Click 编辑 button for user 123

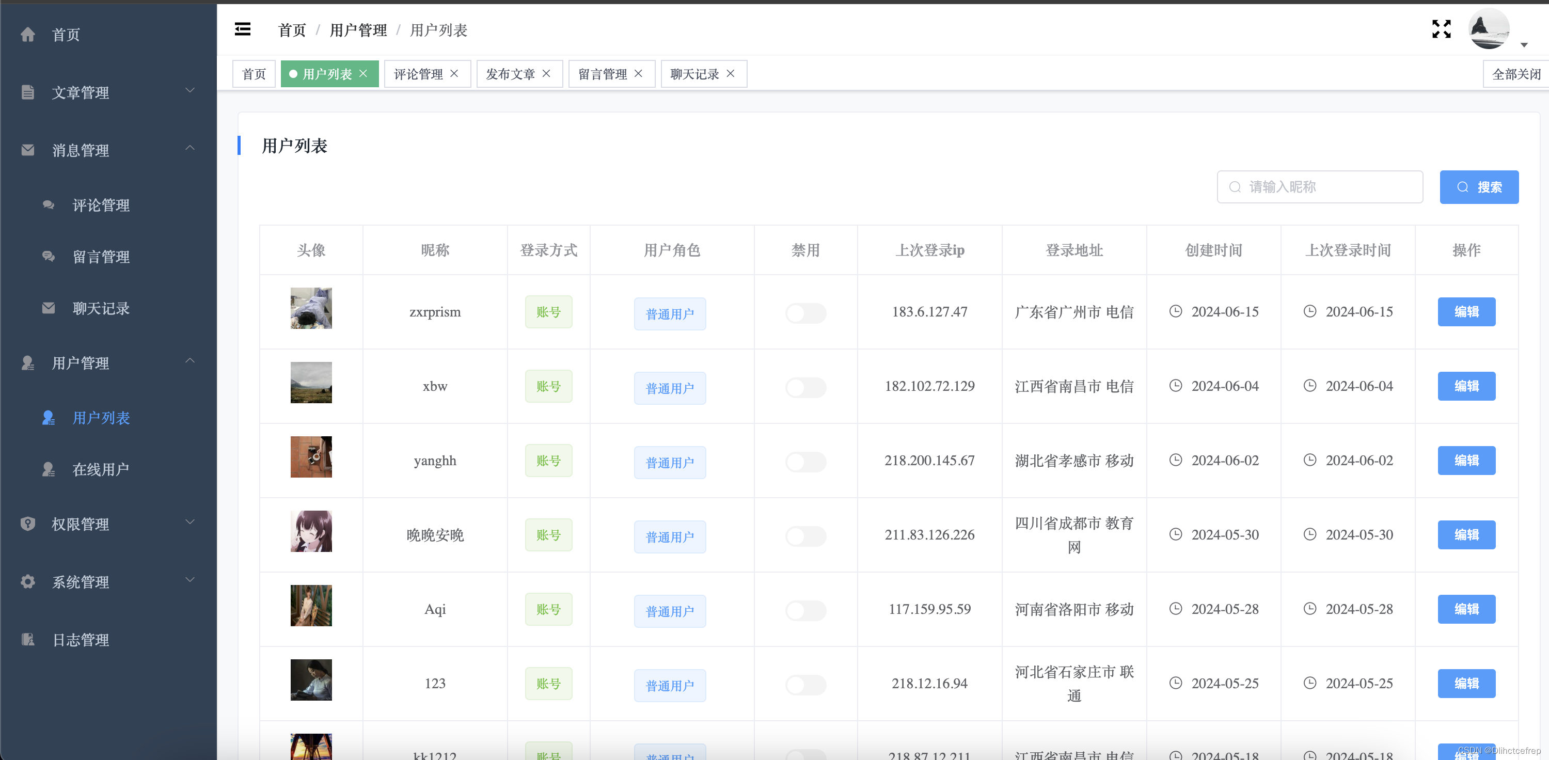pos(1466,683)
